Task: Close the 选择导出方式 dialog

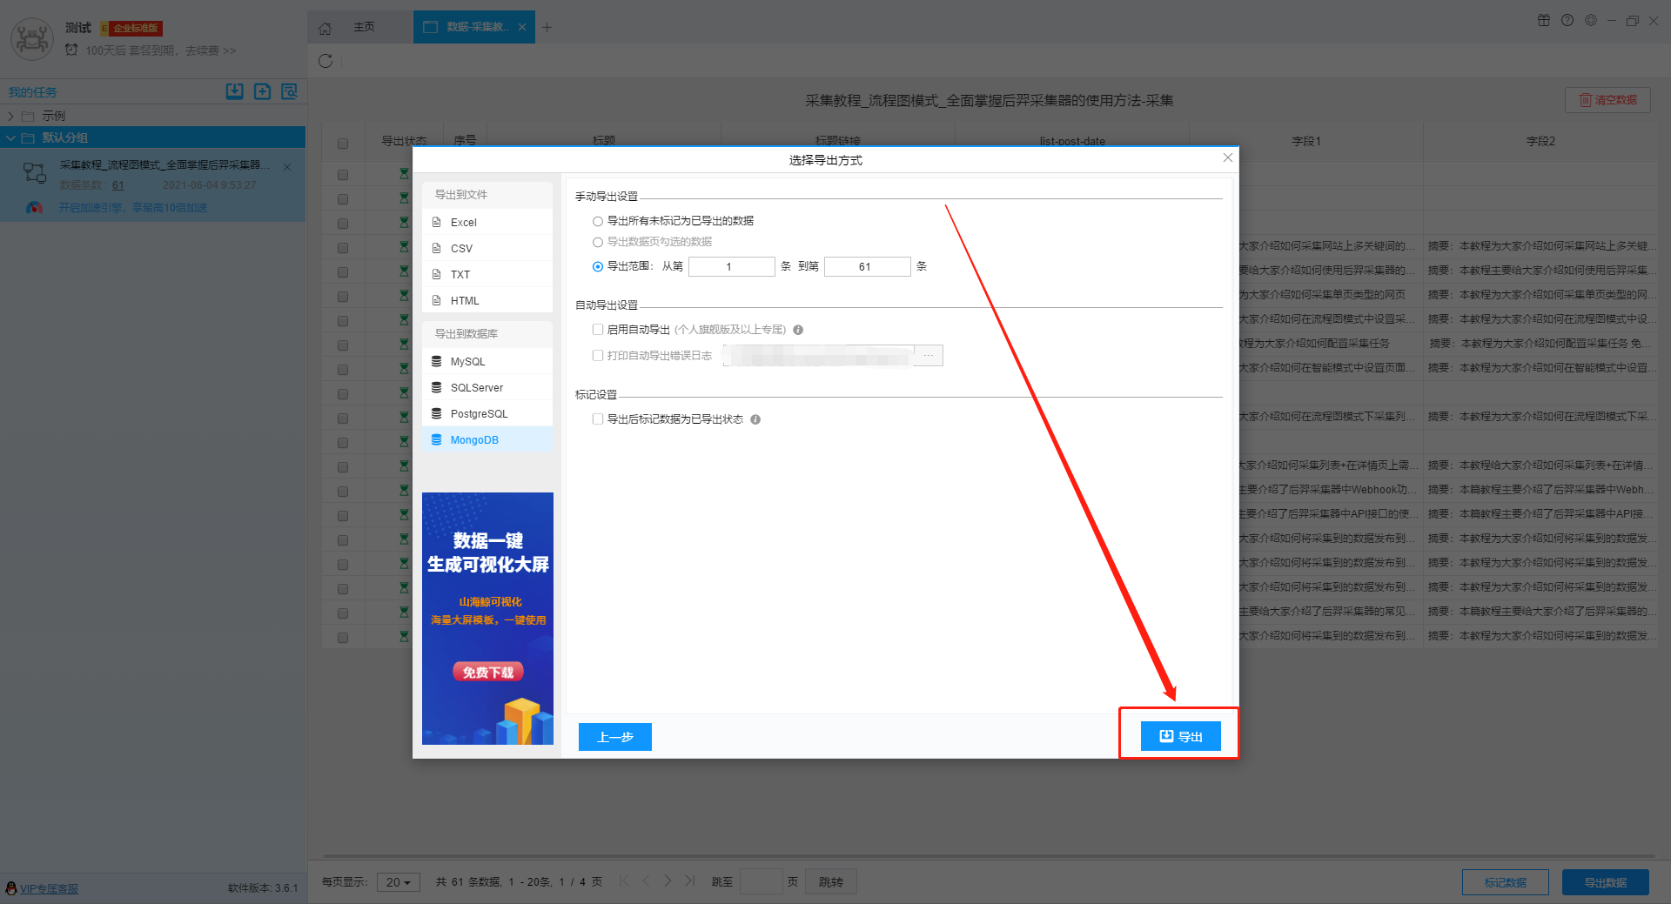Action: coord(1227,157)
